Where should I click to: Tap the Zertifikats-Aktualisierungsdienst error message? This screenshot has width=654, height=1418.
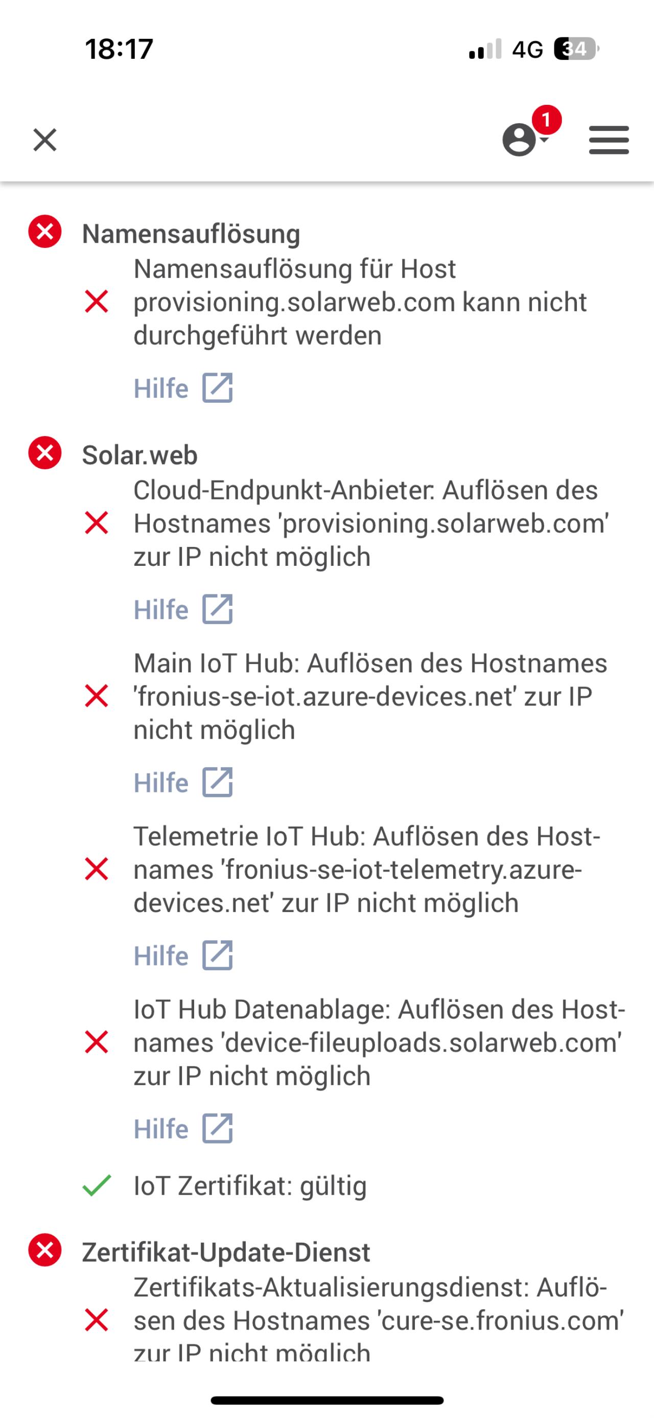[x=378, y=1320]
